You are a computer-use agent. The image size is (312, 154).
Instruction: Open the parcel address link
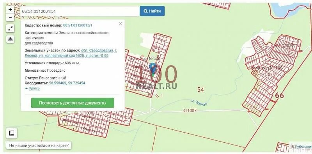(x=71, y=53)
